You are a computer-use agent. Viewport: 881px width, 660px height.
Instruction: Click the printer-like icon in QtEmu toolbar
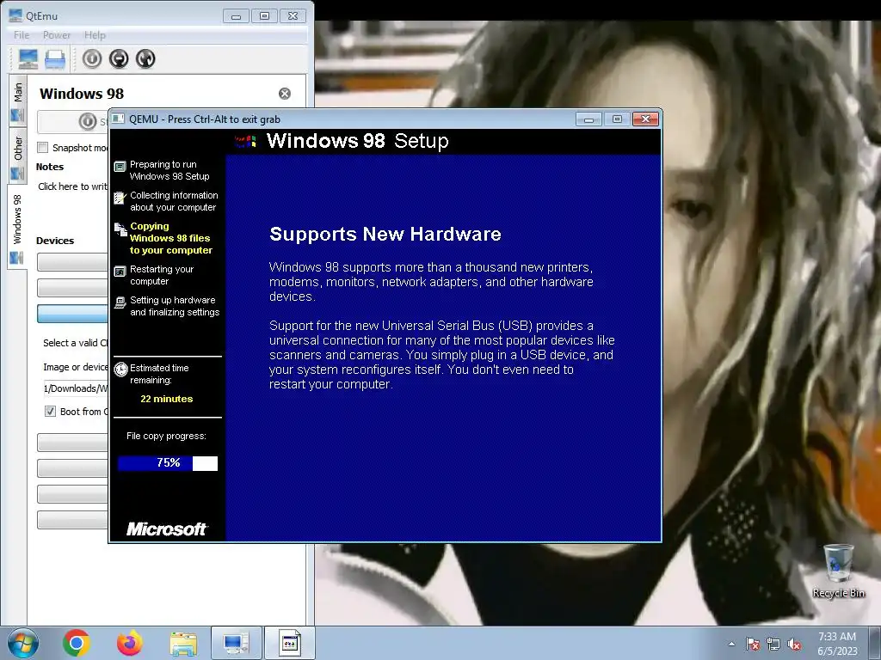tap(55, 59)
